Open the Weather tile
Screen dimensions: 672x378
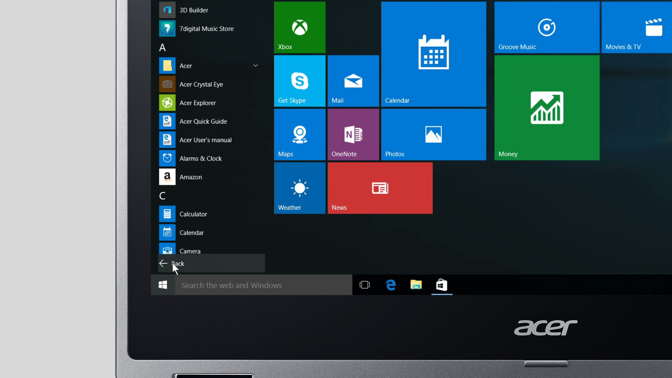pyautogui.click(x=300, y=188)
